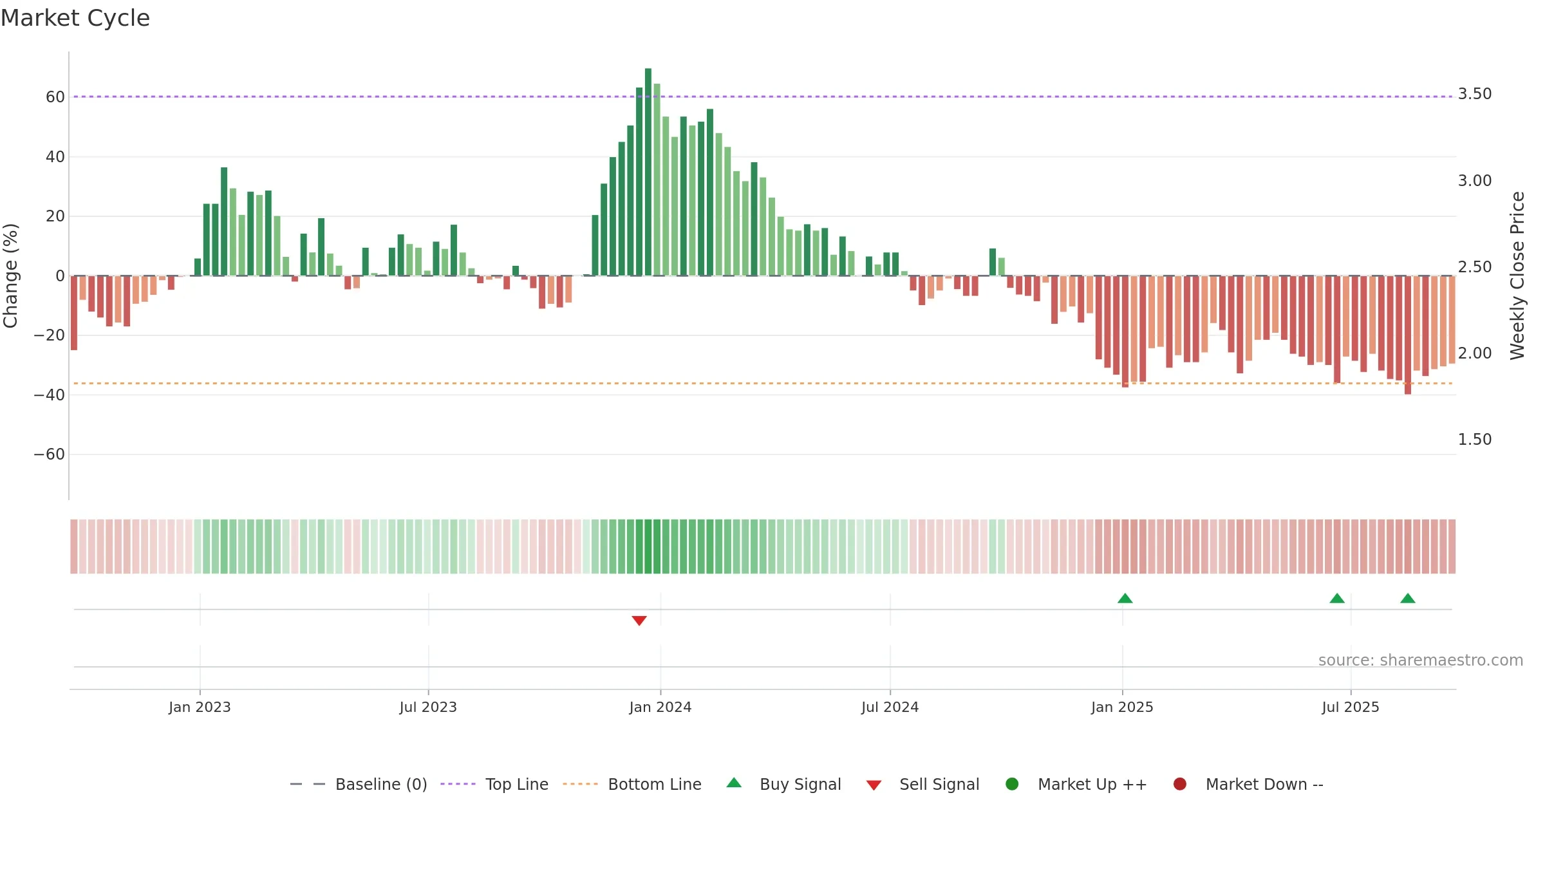The height and width of the screenshot is (869, 1545).
Task: Toggle the Baseline (0) legend entry
Action: click(x=359, y=784)
